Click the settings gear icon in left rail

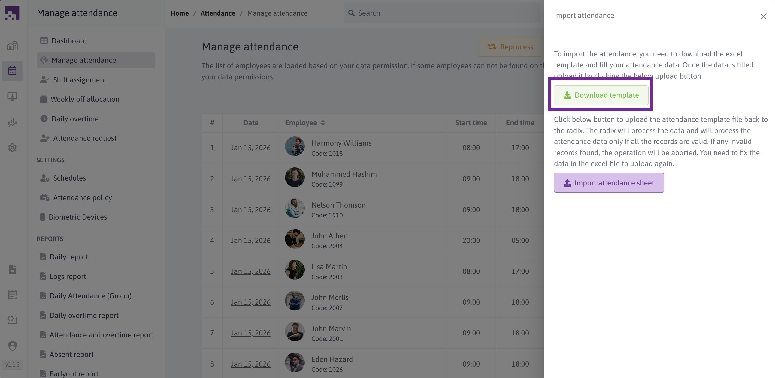point(12,148)
